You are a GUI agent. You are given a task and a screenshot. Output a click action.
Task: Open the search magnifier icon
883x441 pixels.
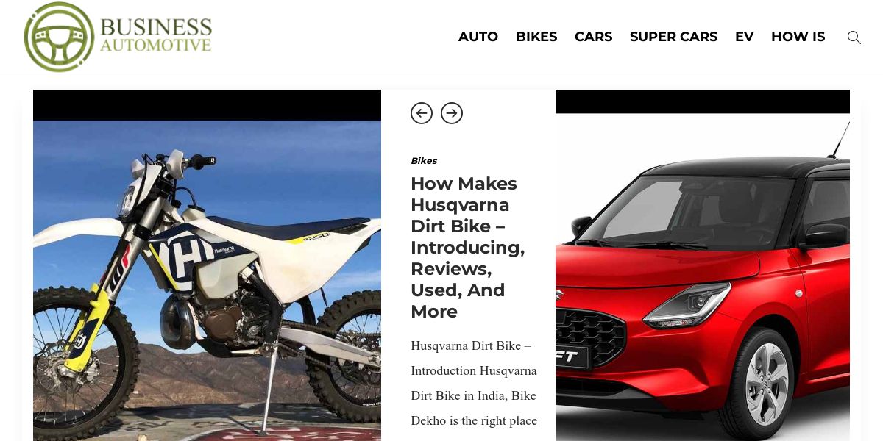tap(854, 37)
